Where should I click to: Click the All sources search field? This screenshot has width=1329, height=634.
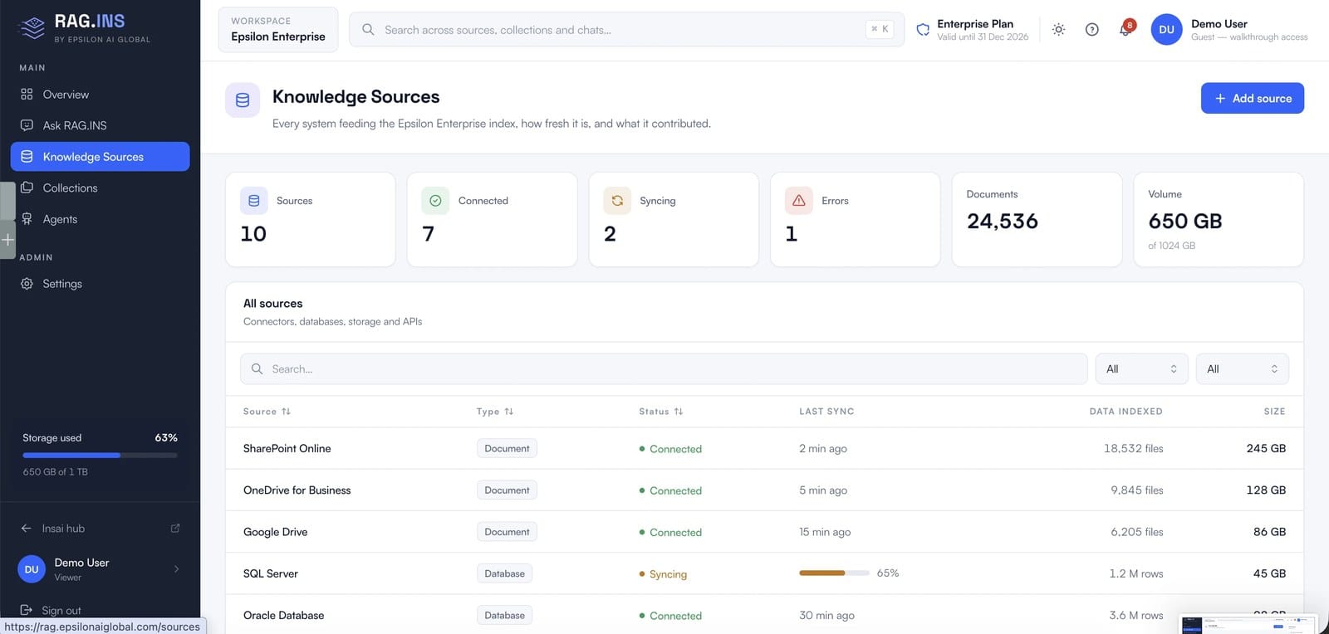click(664, 369)
